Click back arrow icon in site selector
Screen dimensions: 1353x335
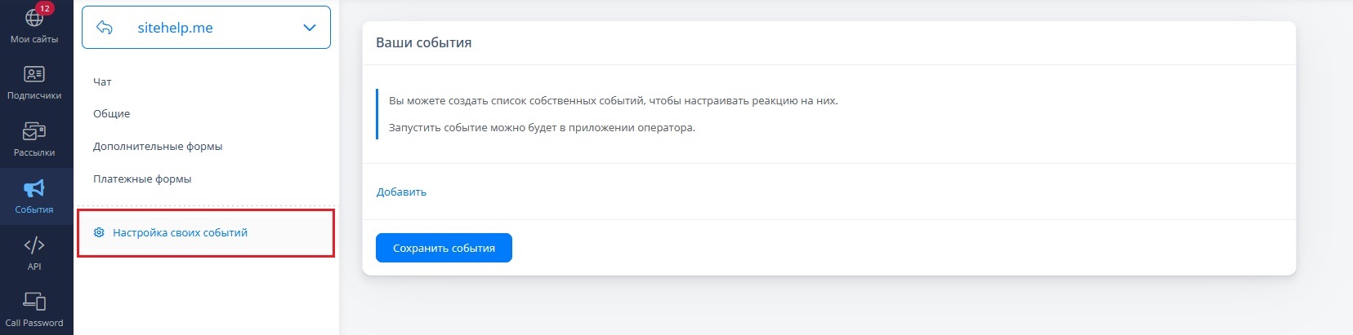(x=105, y=28)
